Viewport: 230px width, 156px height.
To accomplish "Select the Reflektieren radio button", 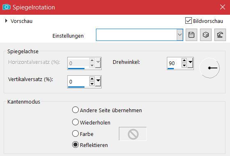I will (x=75, y=145).
